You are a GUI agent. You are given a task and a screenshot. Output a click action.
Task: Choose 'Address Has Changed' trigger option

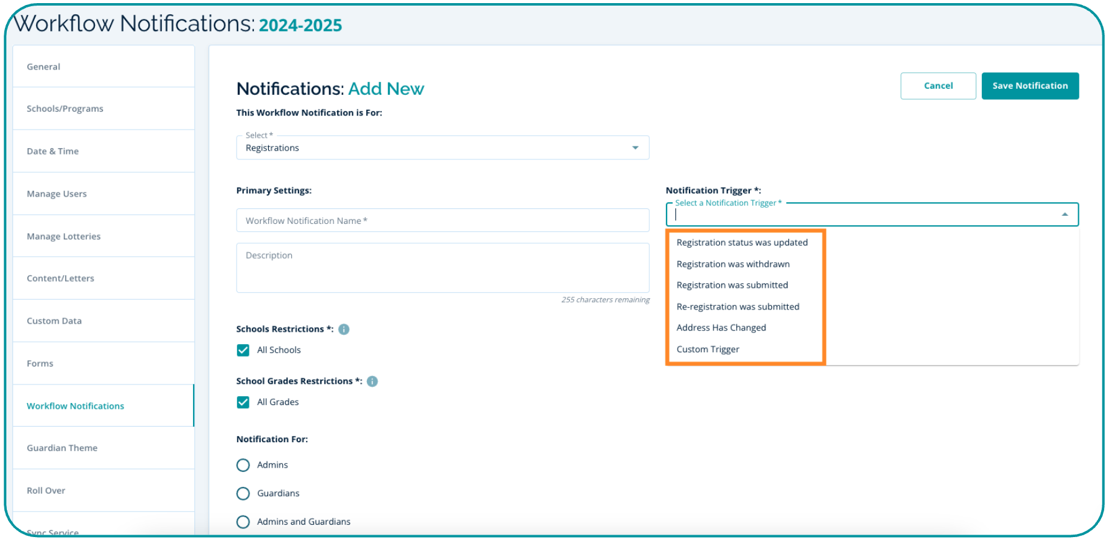(x=721, y=328)
